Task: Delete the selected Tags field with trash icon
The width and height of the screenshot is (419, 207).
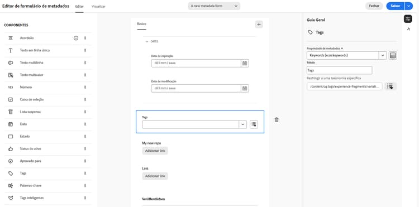Action: point(277,120)
